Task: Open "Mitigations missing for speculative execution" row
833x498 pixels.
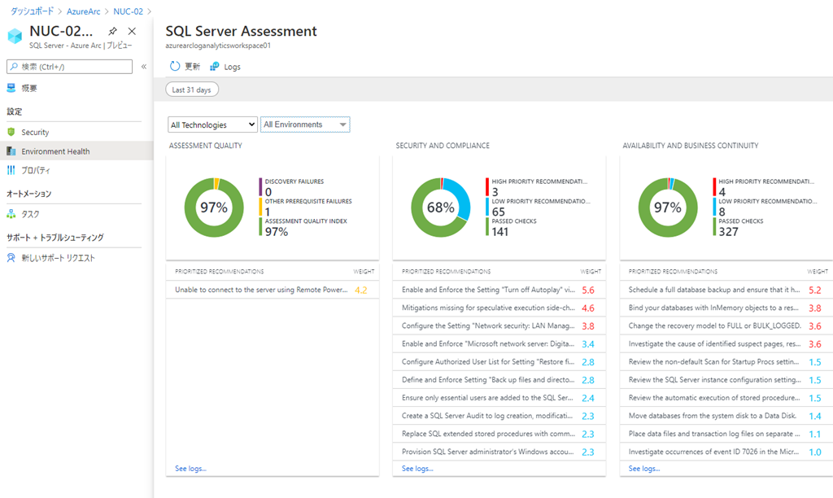Action: [x=499, y=308]
